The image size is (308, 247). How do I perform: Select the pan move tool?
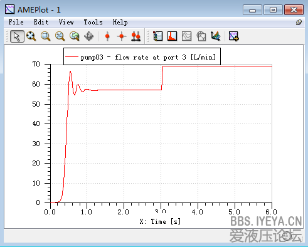coord(88,36)
